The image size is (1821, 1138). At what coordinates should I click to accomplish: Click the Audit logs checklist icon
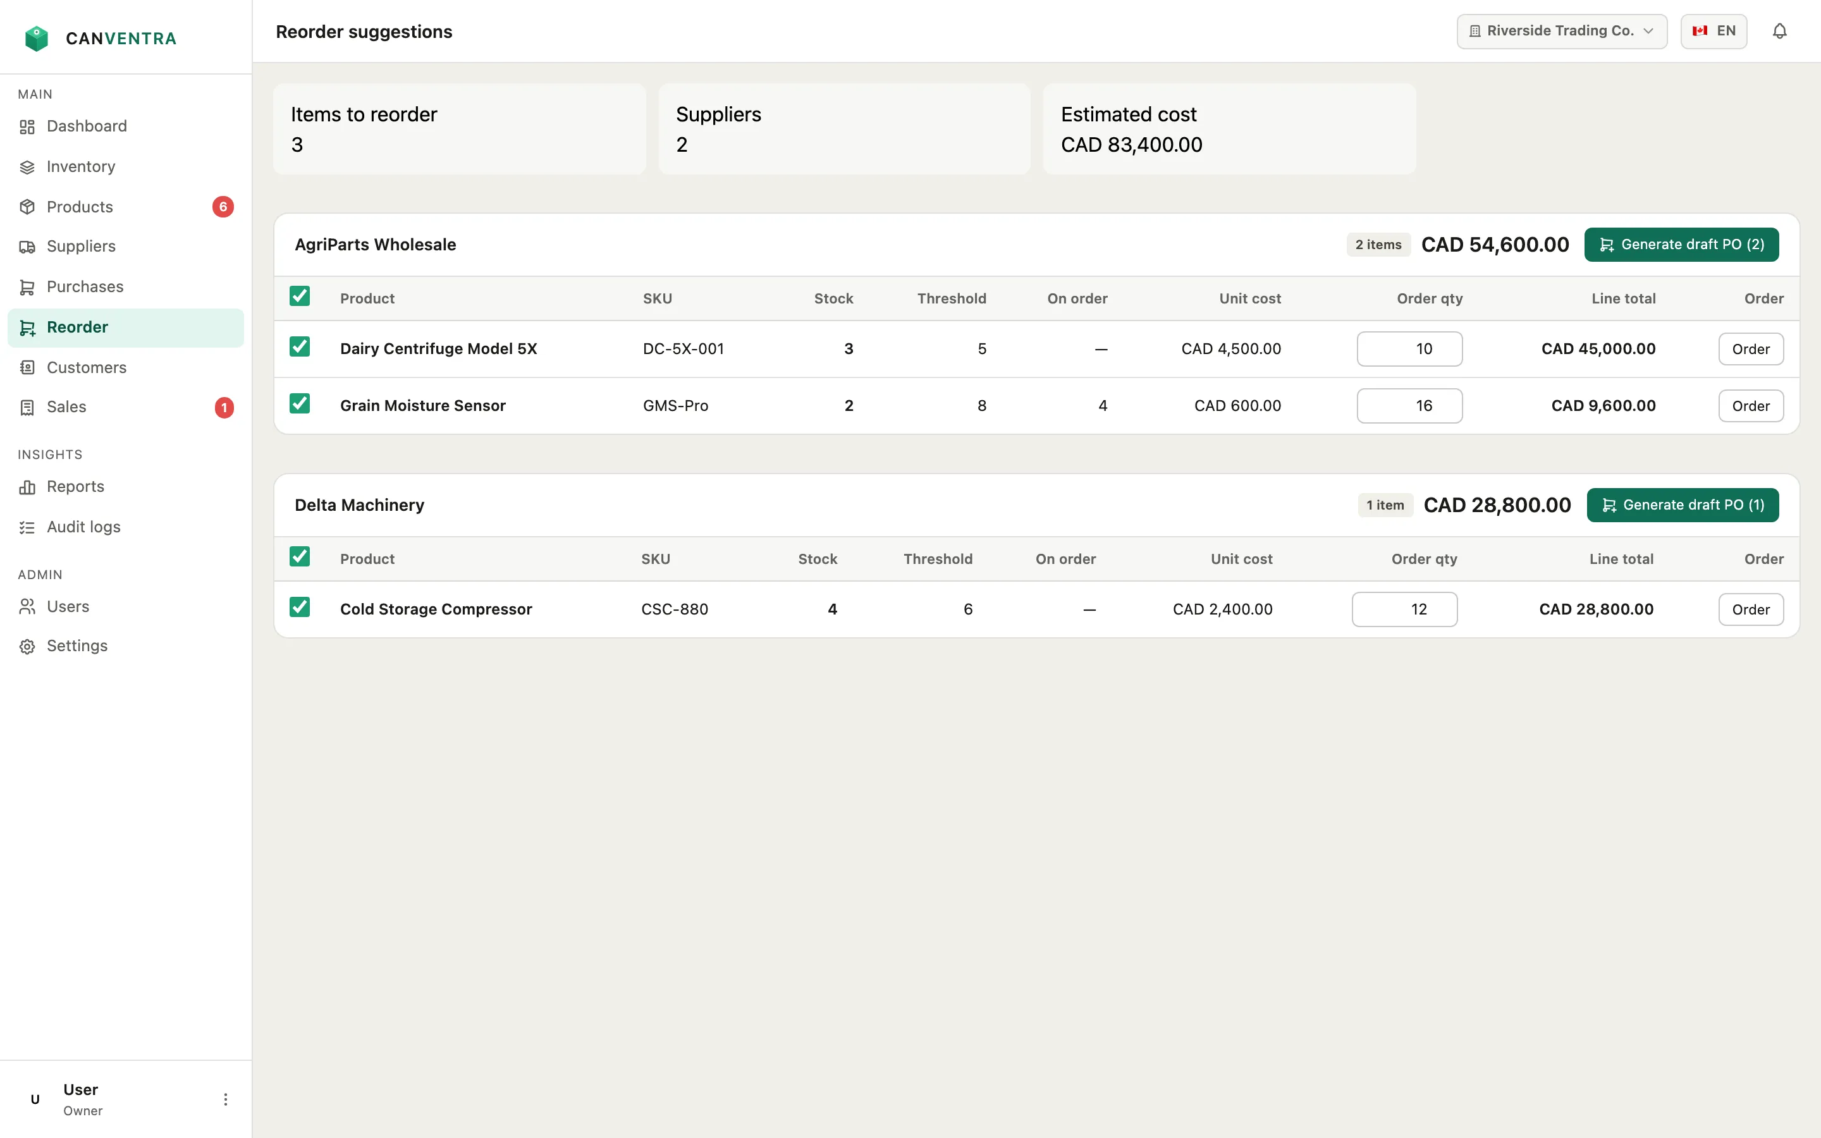[x=27, y=528]
